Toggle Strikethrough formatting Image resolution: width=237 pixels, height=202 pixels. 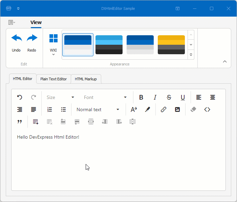click(169, 97)
